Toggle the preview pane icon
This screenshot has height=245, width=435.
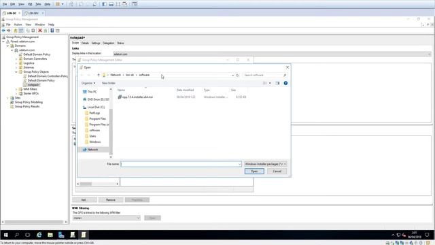point(277,83)
